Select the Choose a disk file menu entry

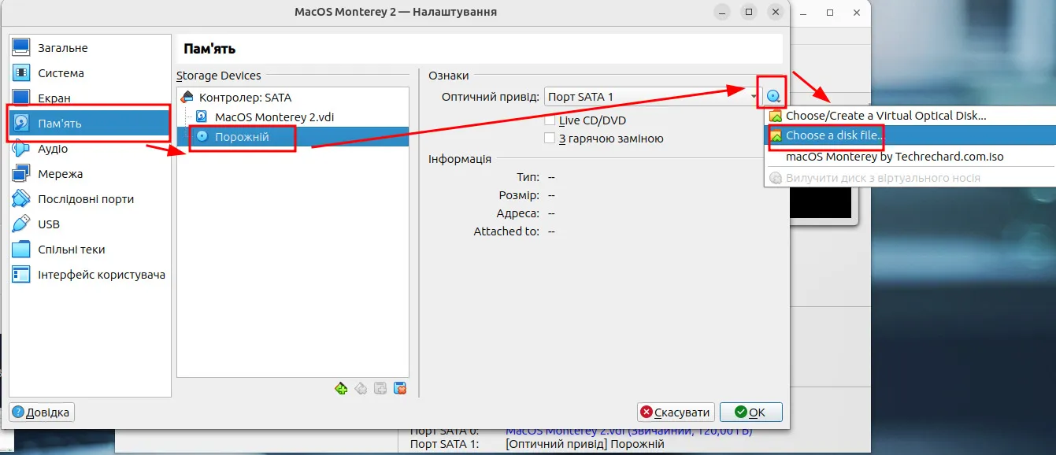click(910, 135)
